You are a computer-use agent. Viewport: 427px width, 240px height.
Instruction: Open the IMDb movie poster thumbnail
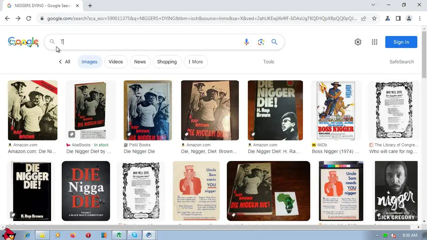(x=336, y=110)
